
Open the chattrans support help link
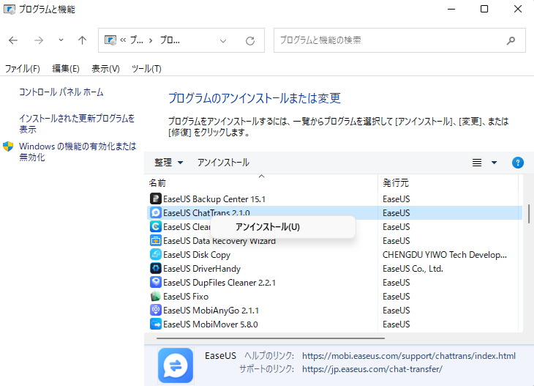(x=409, y=356)
